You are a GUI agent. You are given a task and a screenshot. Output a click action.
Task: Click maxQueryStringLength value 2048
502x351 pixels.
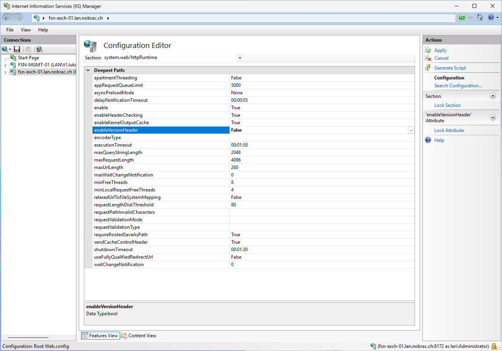[236, 153]
